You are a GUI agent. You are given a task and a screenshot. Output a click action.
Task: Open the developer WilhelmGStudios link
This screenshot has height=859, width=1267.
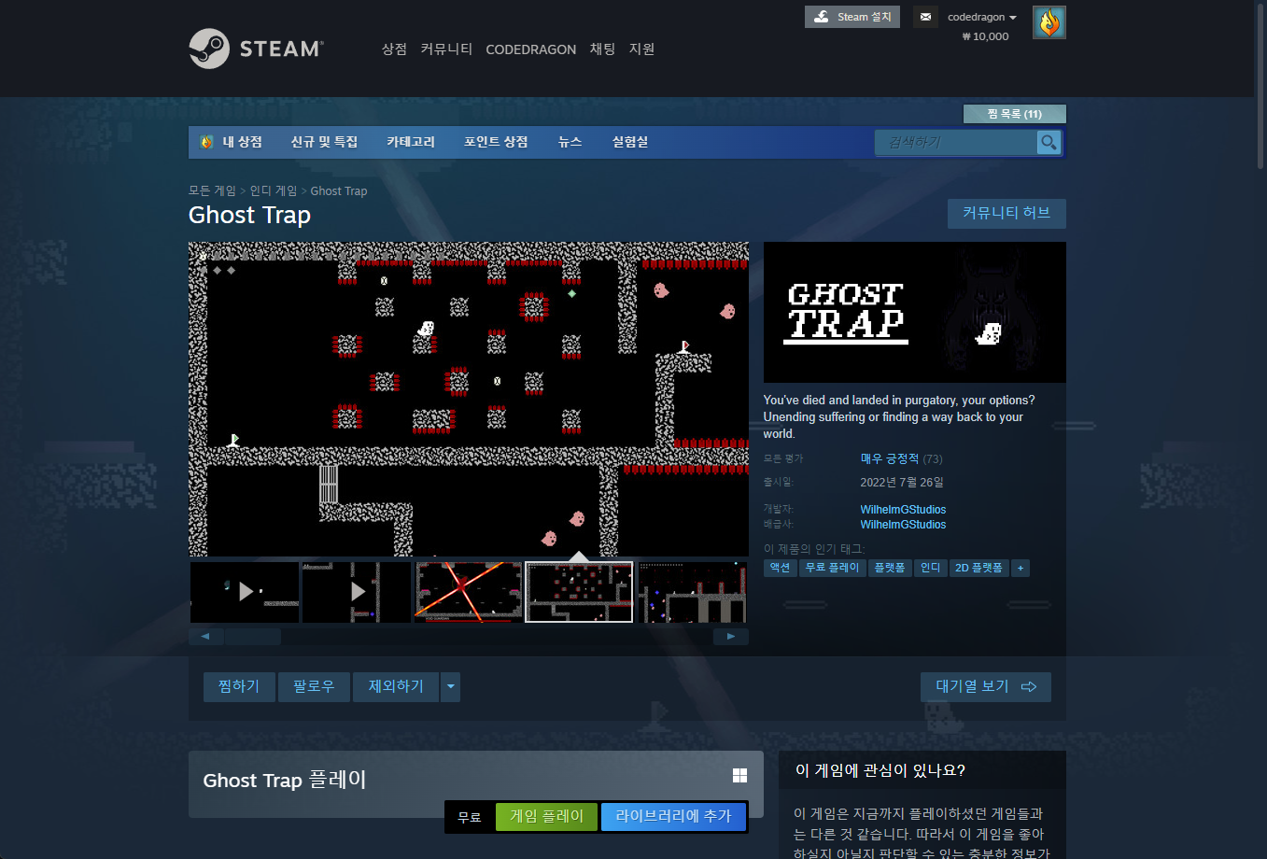[903, 510]
